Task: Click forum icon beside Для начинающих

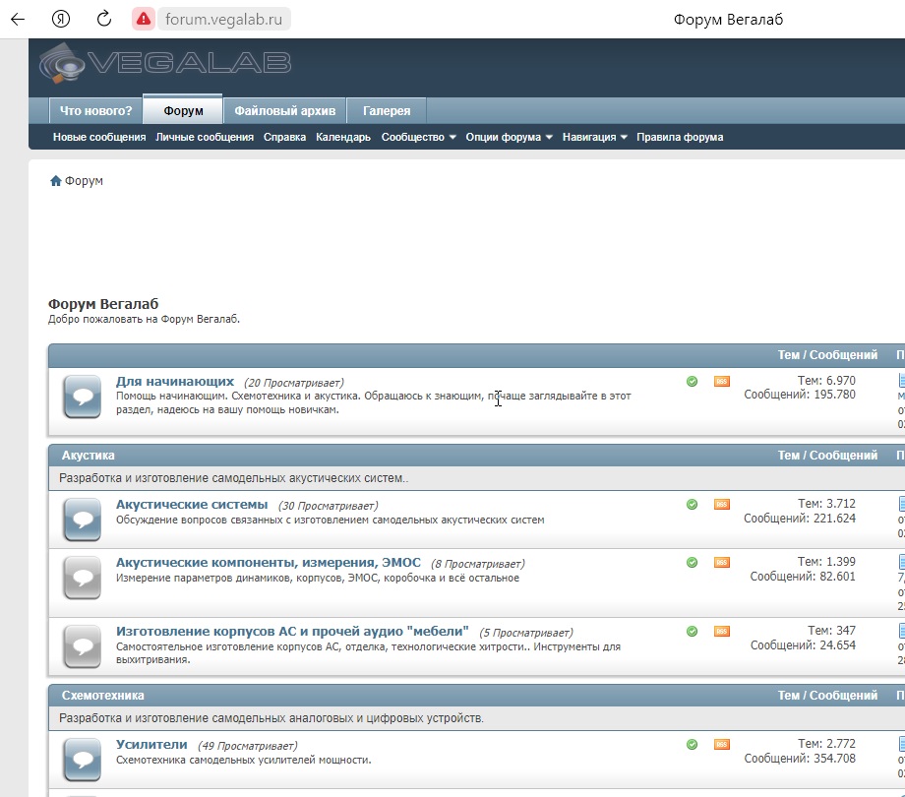Action: click(82, 397)
